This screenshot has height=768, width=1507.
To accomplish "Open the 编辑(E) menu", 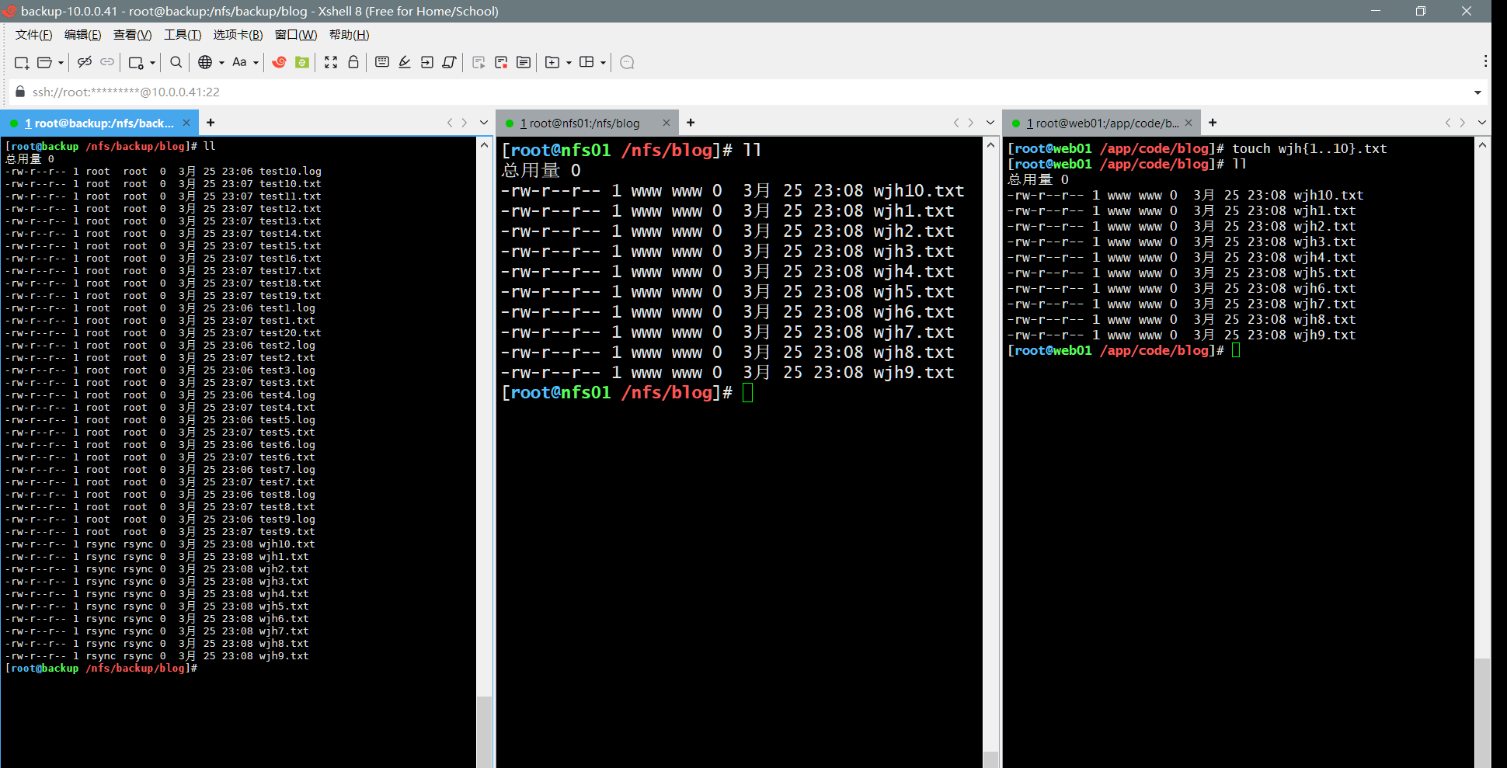I will pos(82,35).
